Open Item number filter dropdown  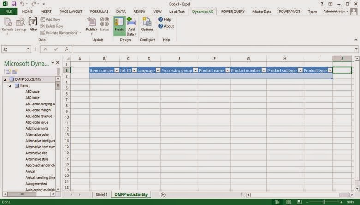click(117, 71)
